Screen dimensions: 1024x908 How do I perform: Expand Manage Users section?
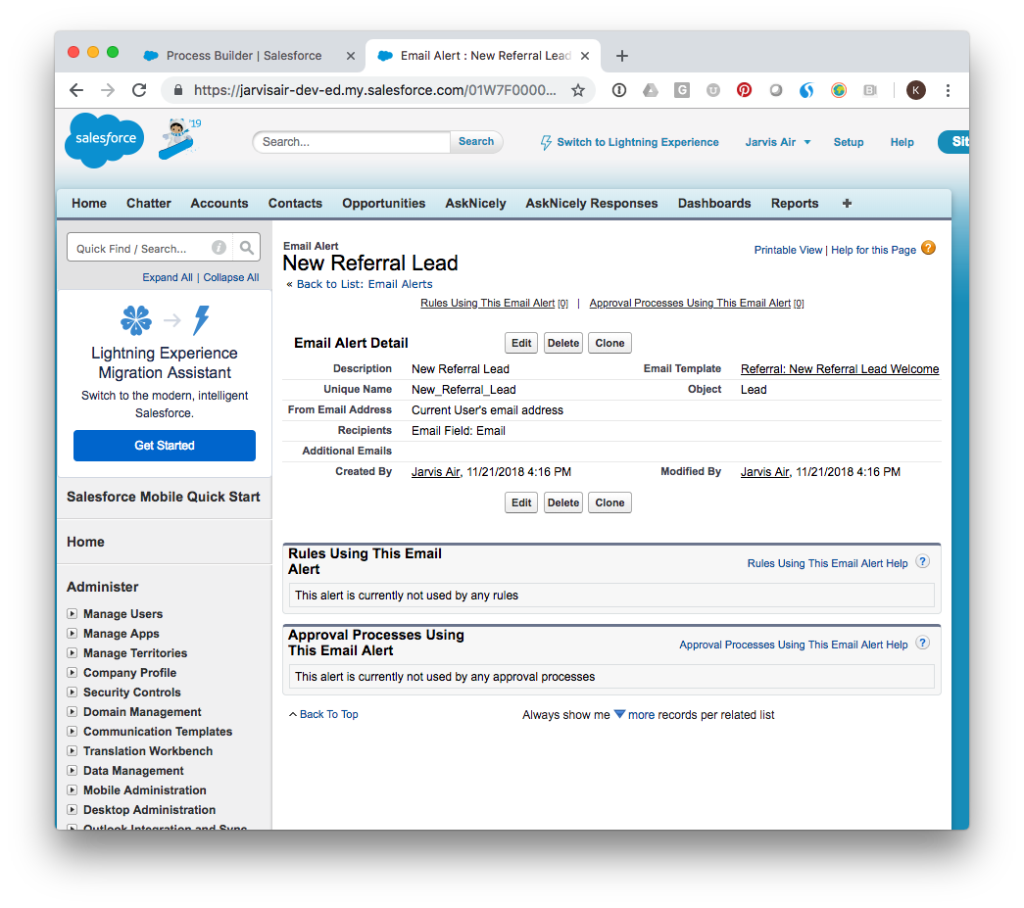(72, 613)
